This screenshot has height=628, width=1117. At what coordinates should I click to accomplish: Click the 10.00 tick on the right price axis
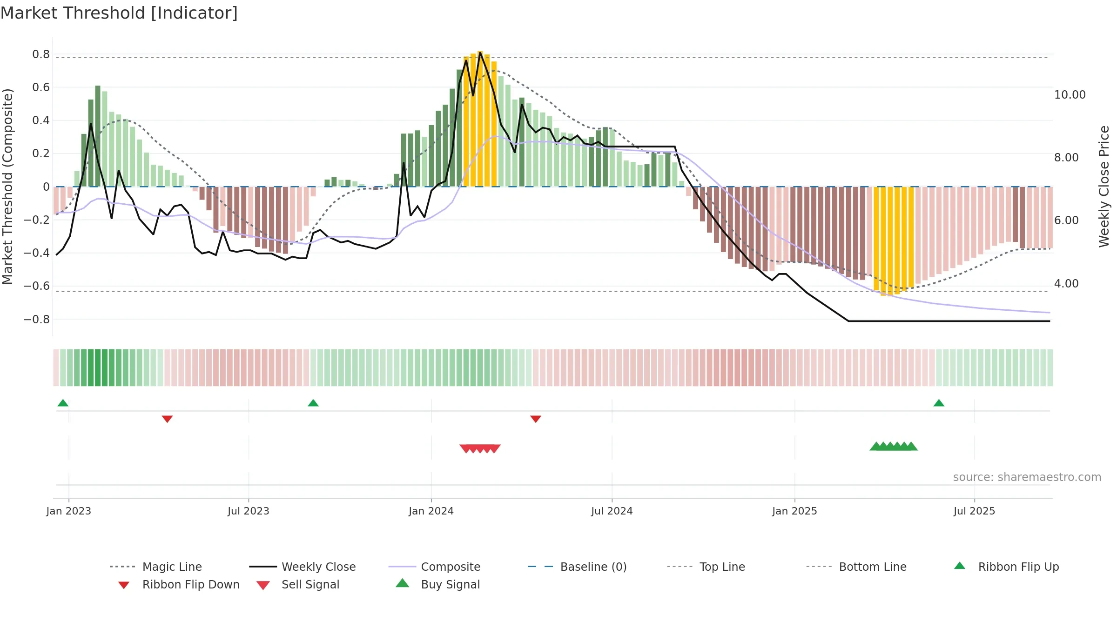(x=1070, y=94)
